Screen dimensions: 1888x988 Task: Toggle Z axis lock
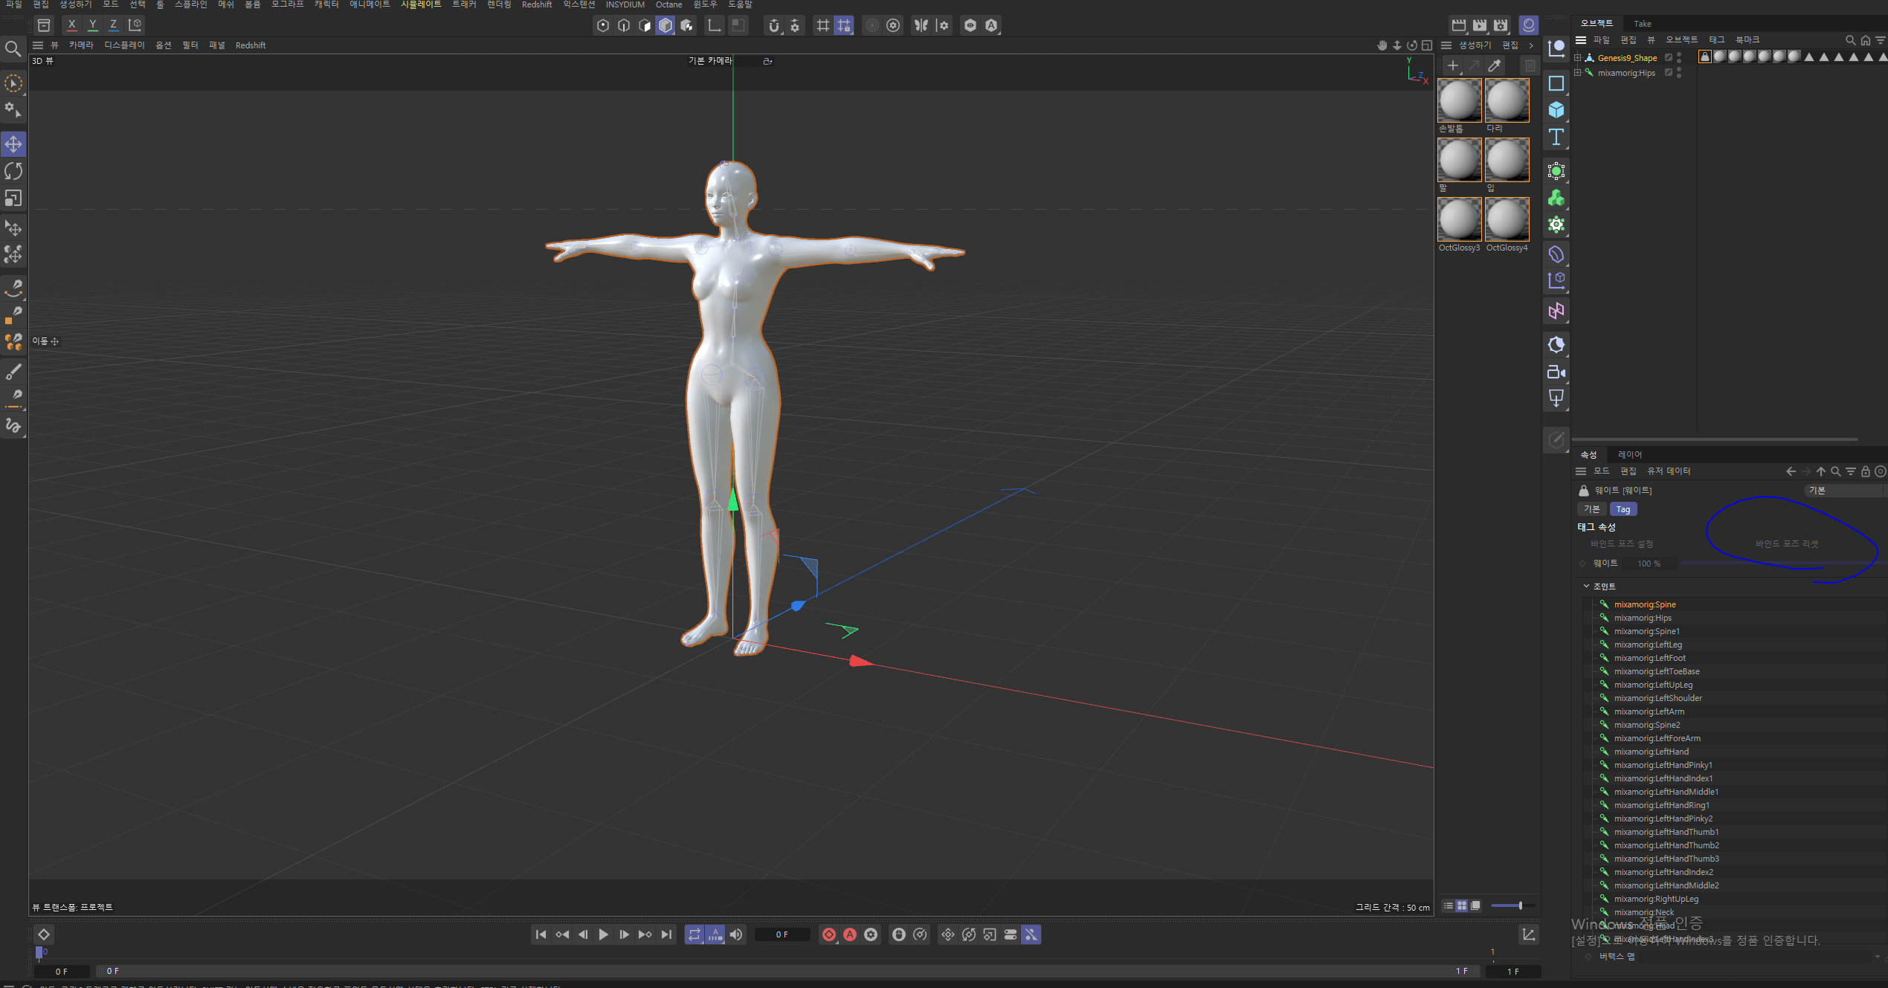114,25
